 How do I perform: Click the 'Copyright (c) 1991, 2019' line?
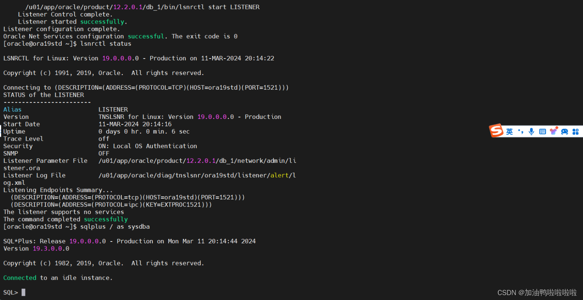(x=104, y=73)
